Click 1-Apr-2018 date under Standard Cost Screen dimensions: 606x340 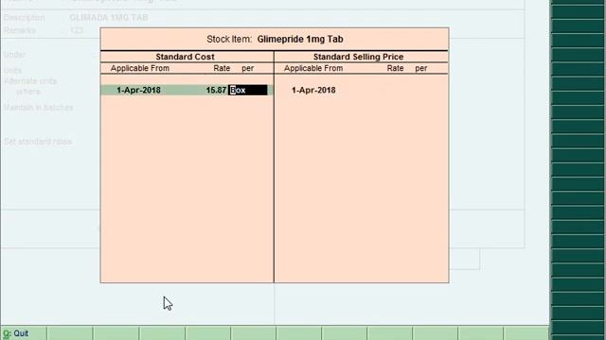(x=139, y=91)
